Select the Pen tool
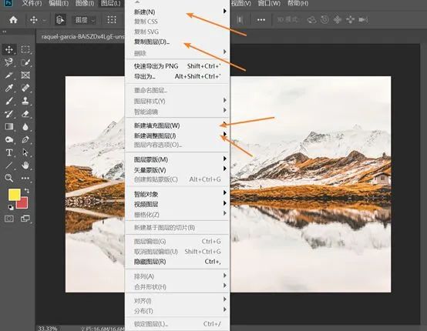 click(x=25, y=139)
